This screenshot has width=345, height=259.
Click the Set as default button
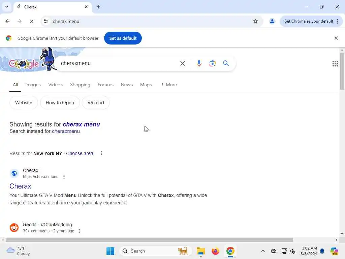(123, 38)
